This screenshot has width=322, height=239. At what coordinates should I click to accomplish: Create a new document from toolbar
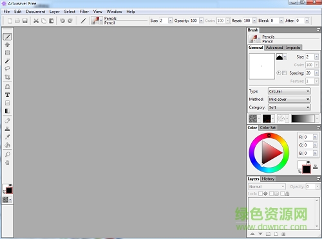pos(10,21)
